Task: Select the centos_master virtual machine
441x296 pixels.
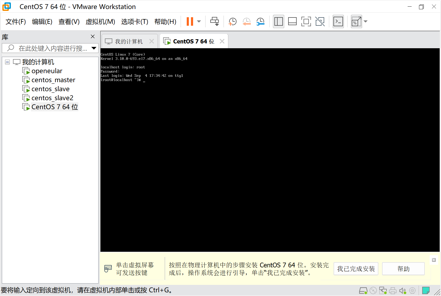Action: tap(53, 80)
